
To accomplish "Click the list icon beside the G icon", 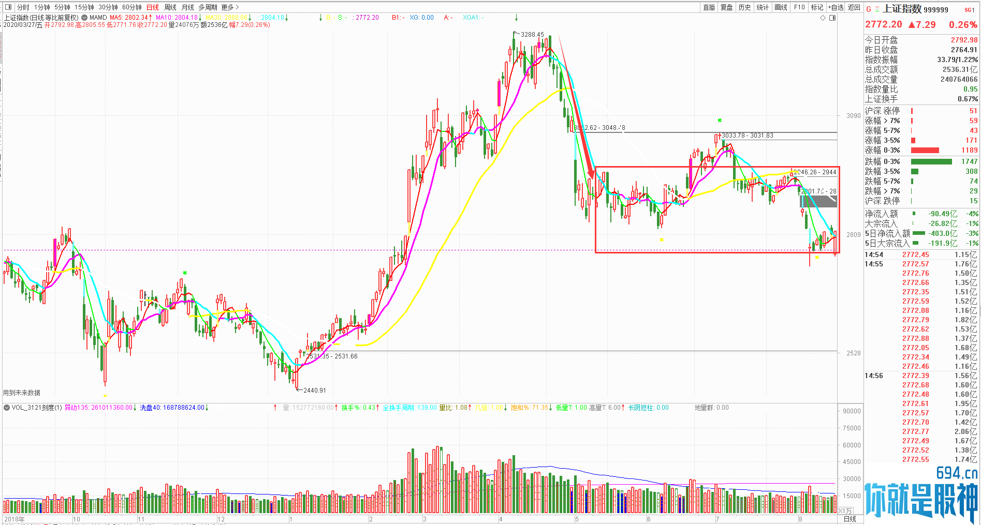I will (877, 9).
